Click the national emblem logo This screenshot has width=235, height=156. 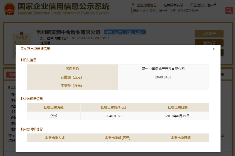(10, 9)
